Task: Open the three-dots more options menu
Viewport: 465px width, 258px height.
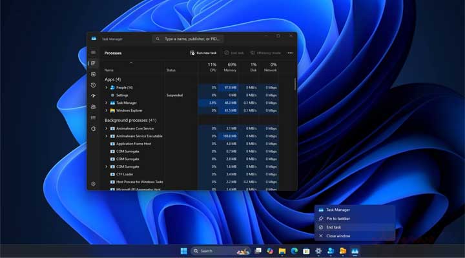Action: 290,53
